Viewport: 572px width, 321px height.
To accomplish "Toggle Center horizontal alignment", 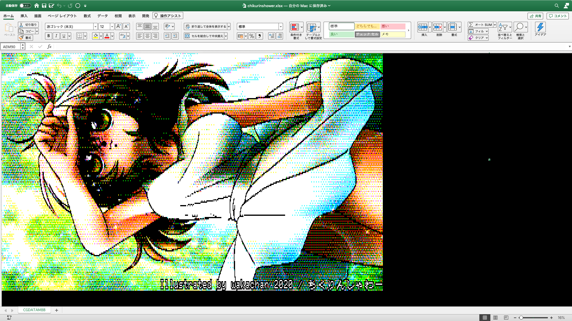I will (x=147, y=36).
